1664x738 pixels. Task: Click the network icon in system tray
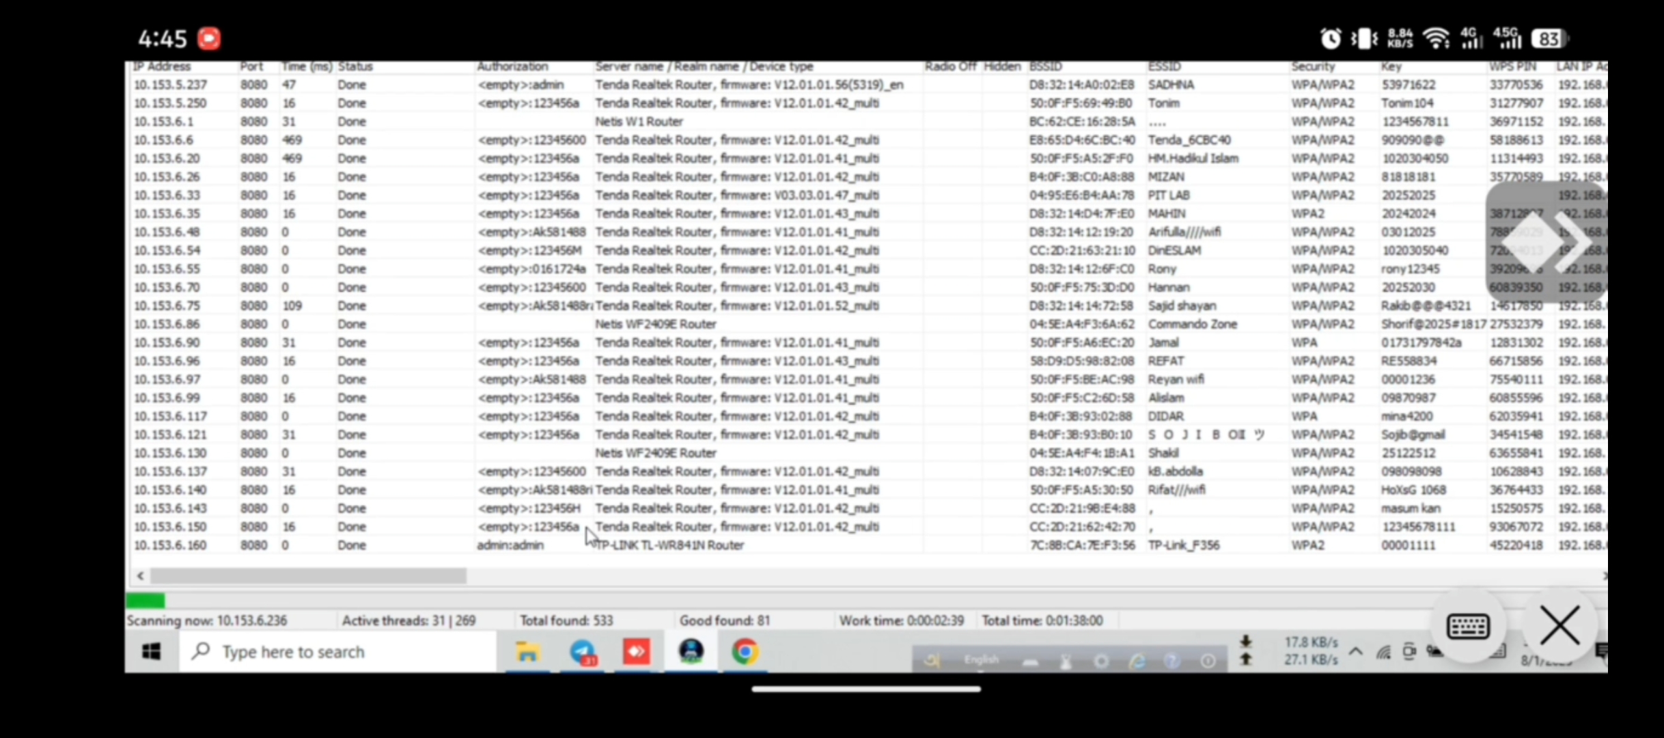click(x=1383, y=652)
